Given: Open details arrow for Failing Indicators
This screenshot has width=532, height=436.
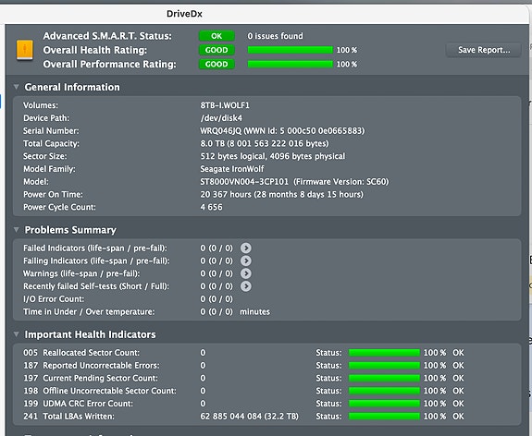Looking at the screenshot, I should pos(246,260).
